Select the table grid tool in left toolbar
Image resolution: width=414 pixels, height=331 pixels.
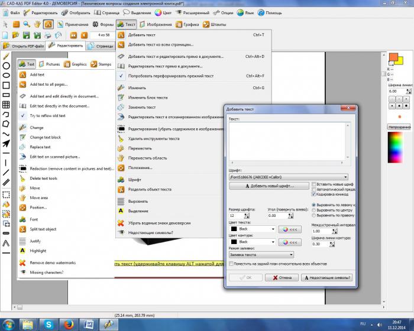tap(6, 105)
